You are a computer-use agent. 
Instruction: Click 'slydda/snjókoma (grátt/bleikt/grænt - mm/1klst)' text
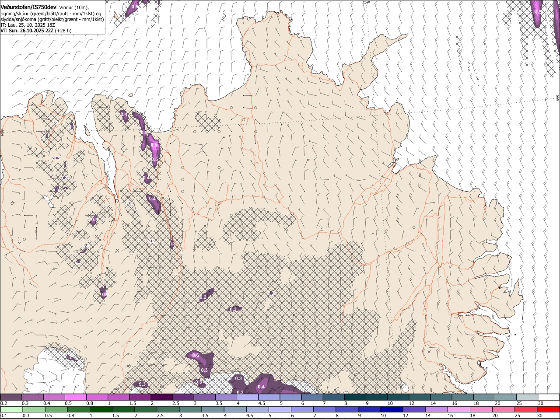pos(52,19)
